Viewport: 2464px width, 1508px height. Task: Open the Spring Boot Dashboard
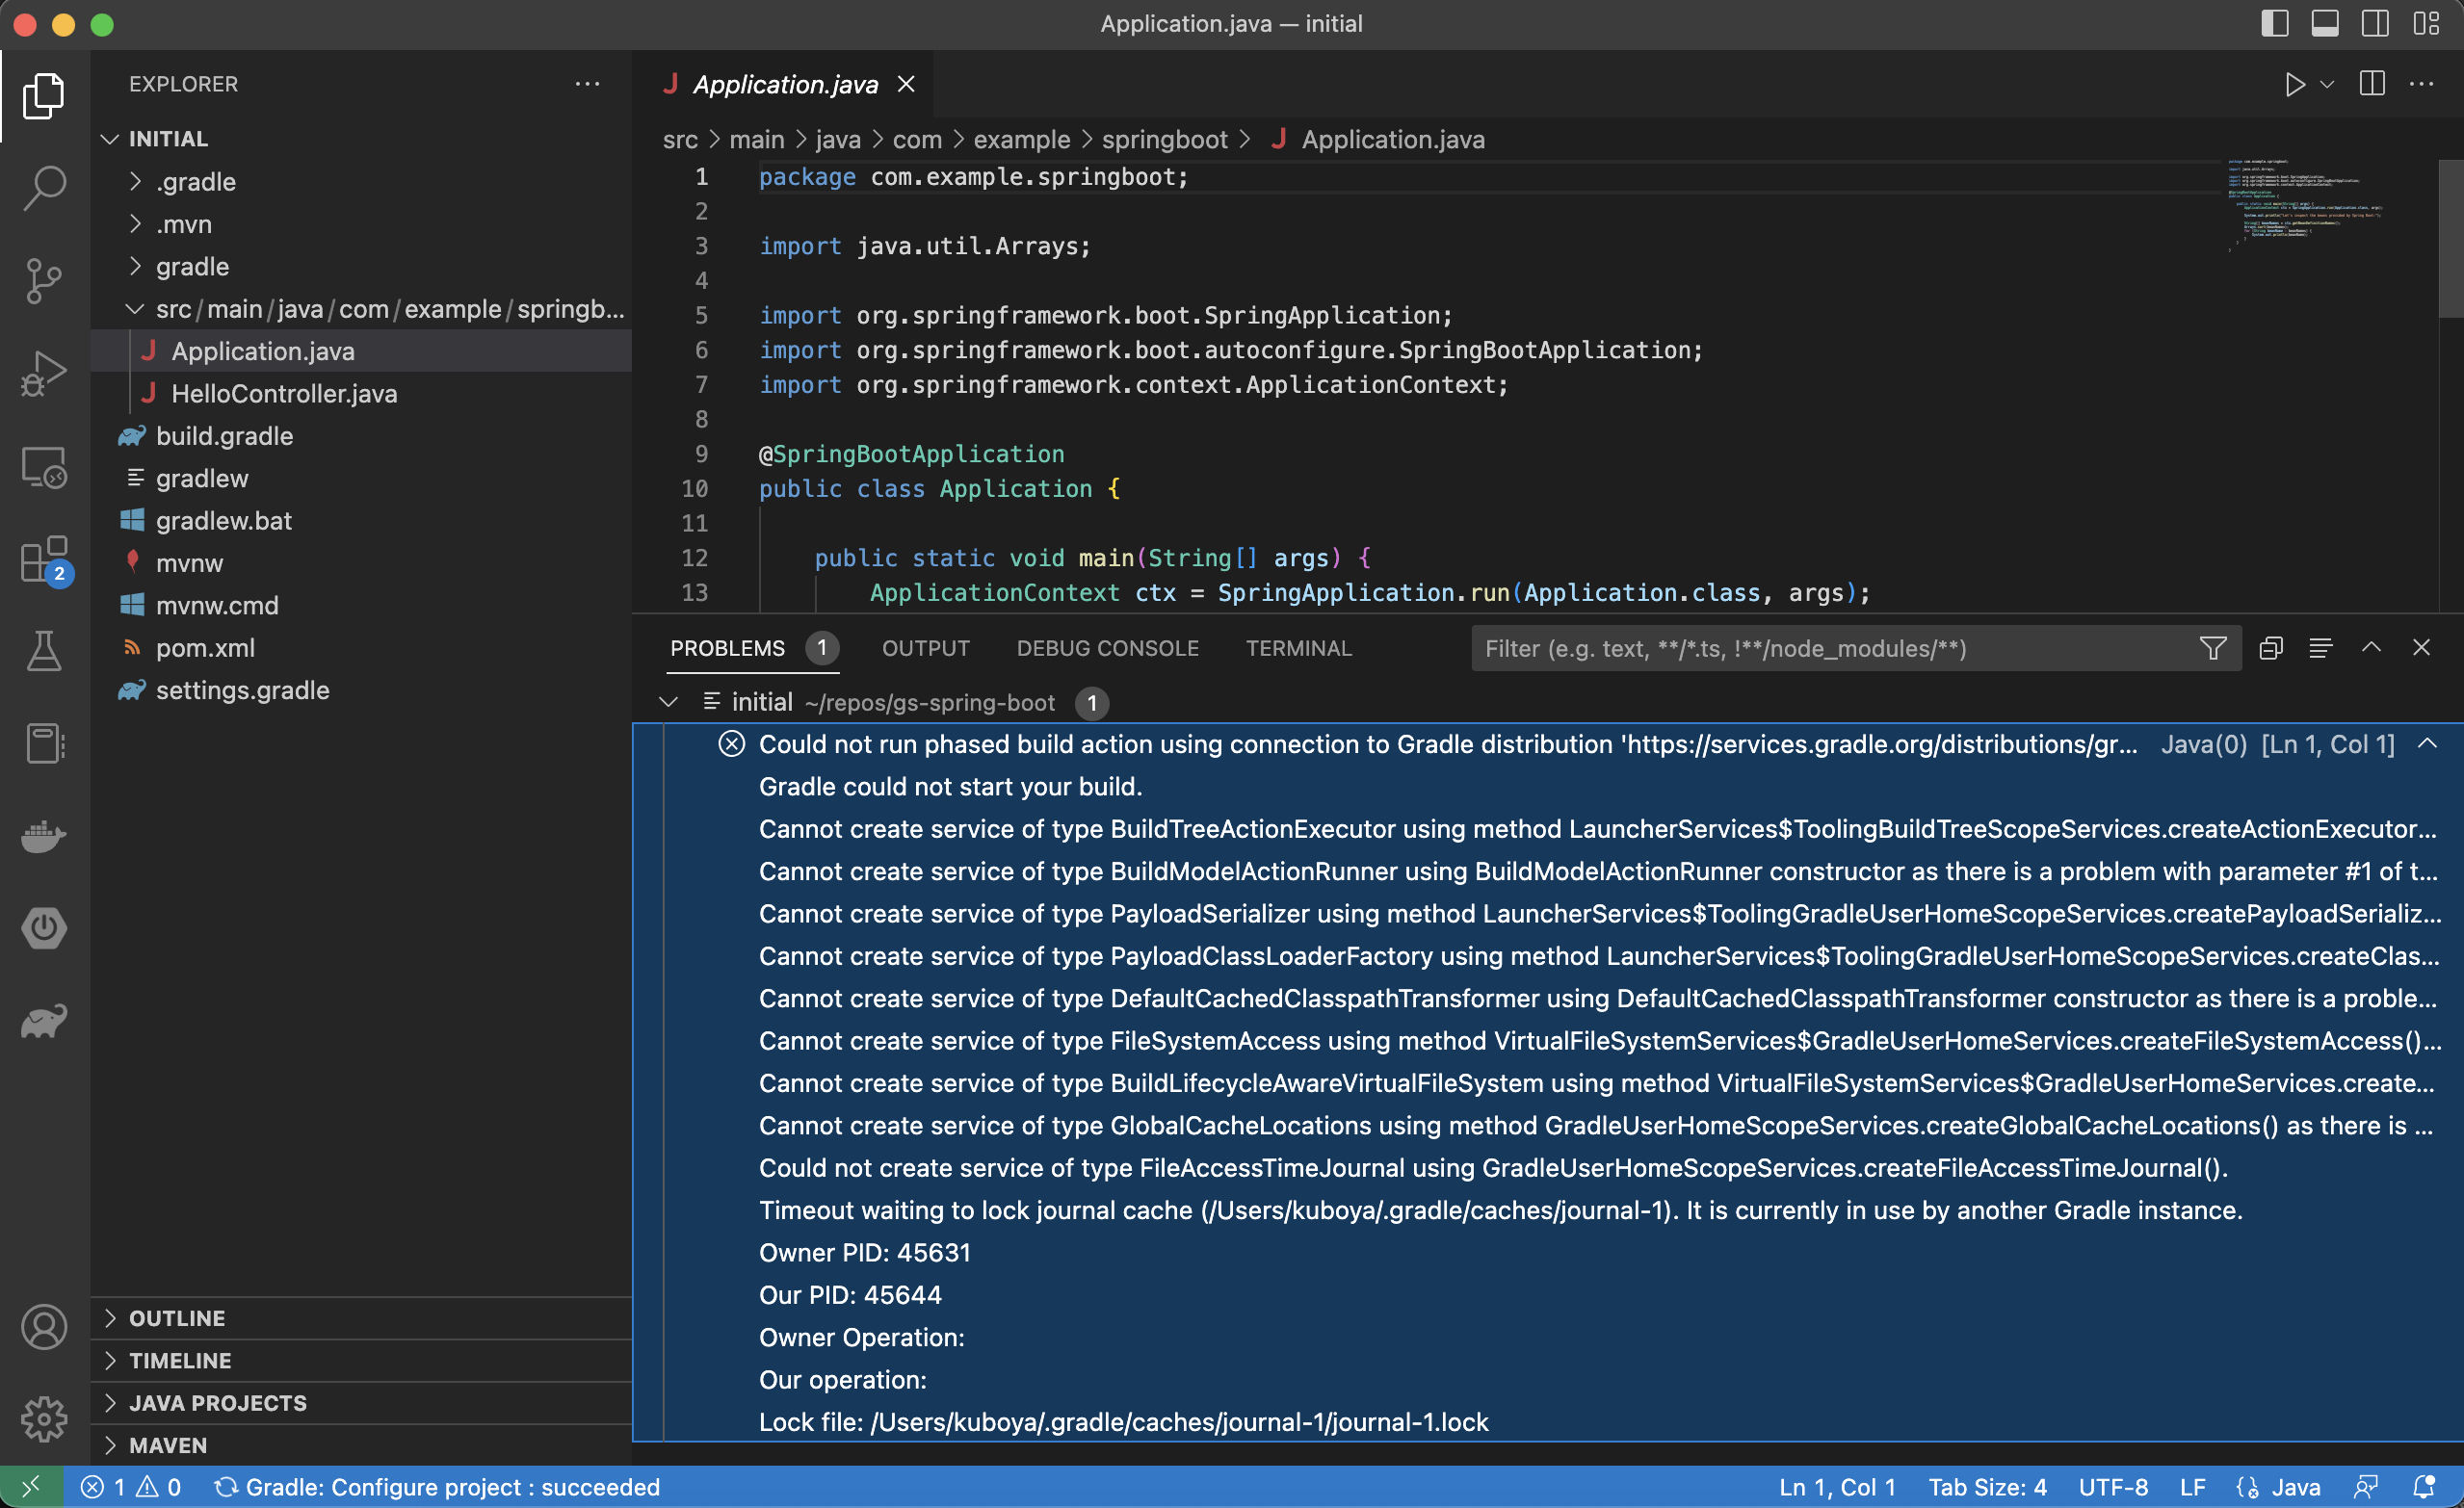coord(44,928)
